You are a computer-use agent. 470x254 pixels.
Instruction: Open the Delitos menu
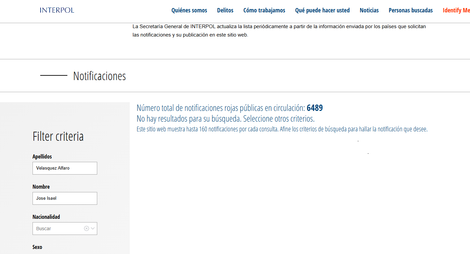click(225, 10)
